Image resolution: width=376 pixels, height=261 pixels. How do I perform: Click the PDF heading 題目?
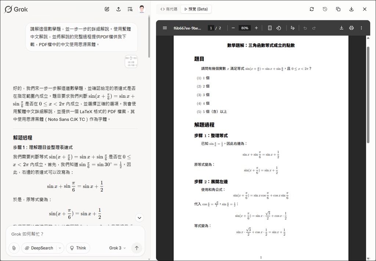(x=199, y=59)
